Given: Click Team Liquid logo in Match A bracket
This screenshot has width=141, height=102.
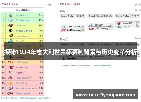Looking at the screenshot, I should click(x=63, y=27).
